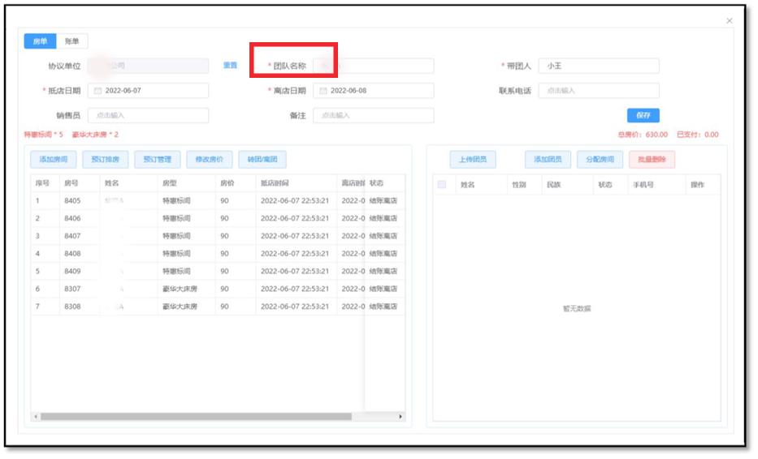Click 豪华大床房 in the row of room 8307
This screenshot has width=758, height=459.
tap(180, 289)
